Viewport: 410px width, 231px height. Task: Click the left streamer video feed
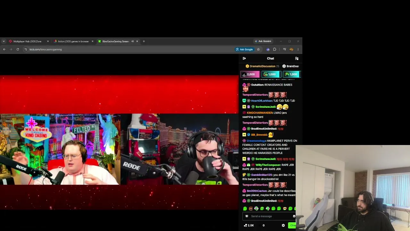tap(60, 149)
